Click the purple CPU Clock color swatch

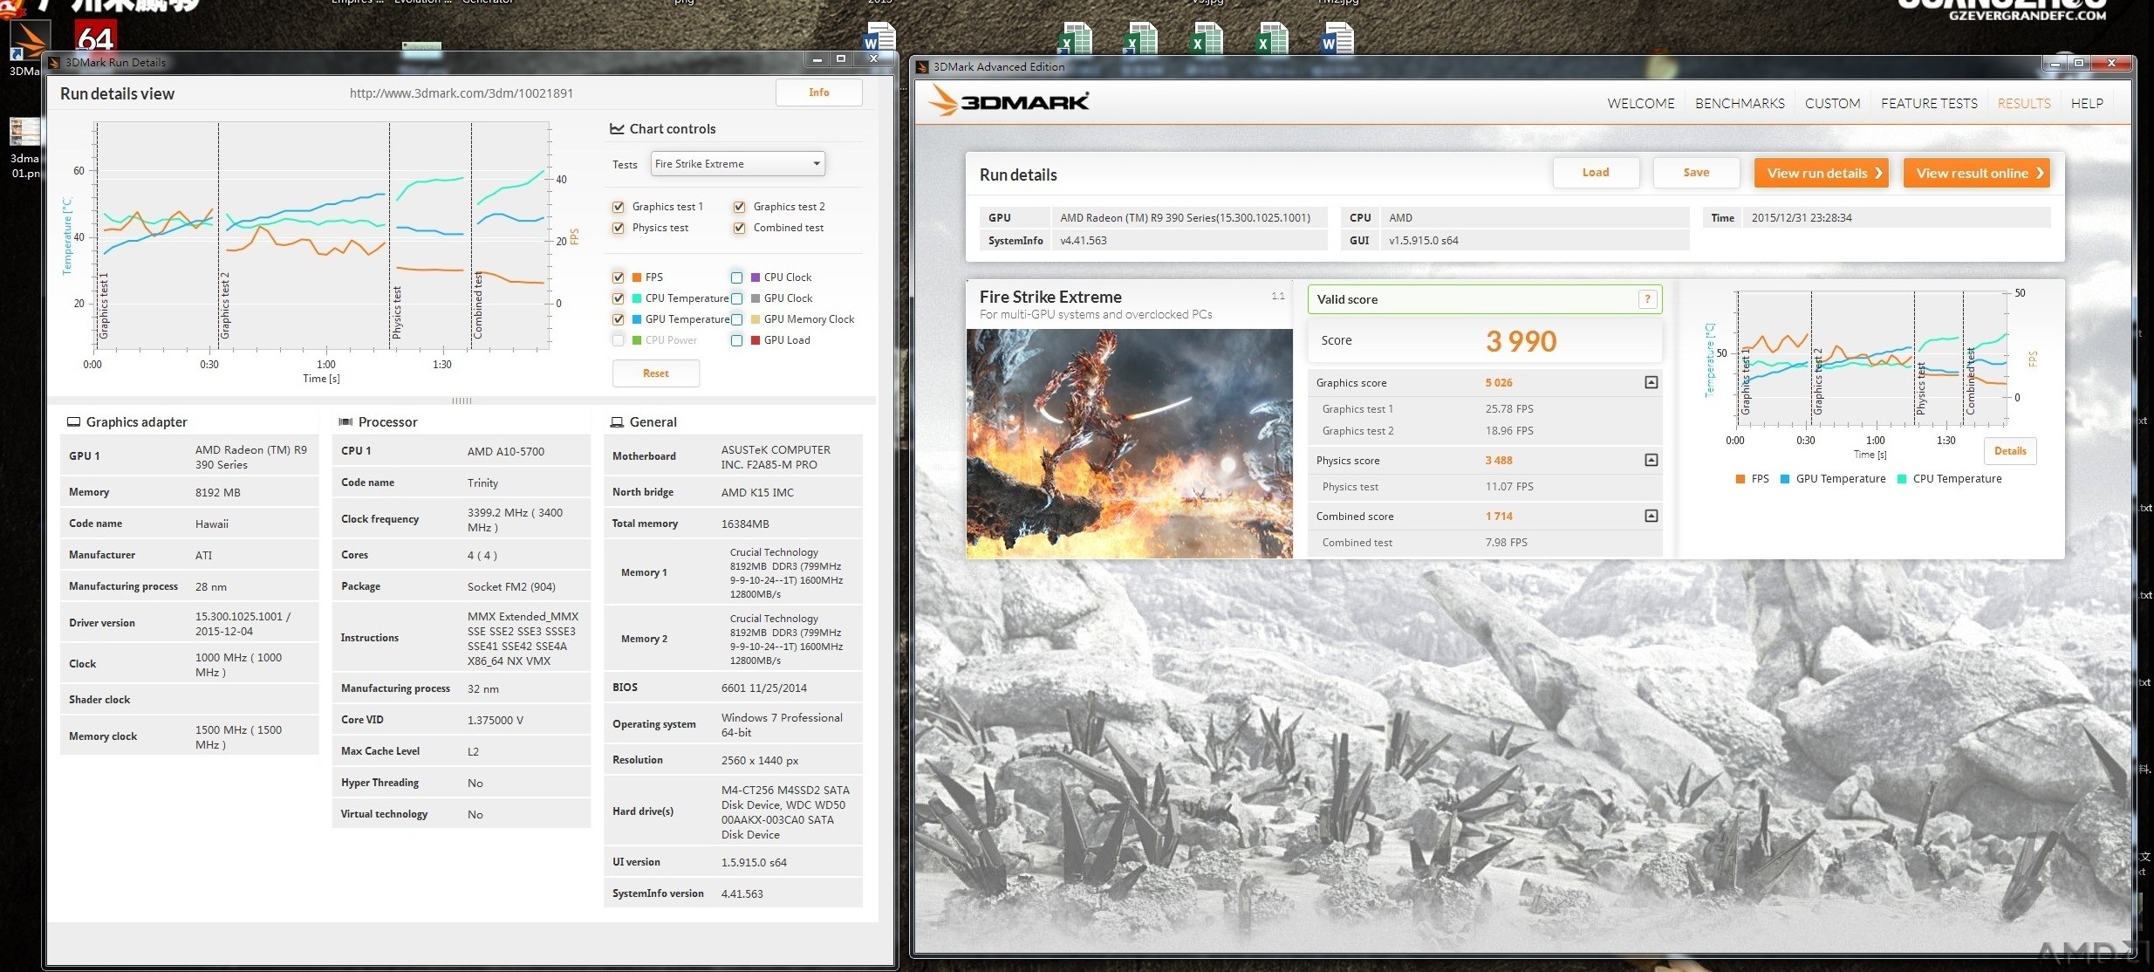click(756, 277)
